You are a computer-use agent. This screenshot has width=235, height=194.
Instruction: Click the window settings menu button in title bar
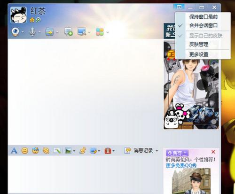tap(179, 7)
